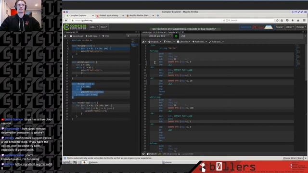308x173 pixels.
Task: Focus the Firefox search box
Action: [x=250, y=20]
